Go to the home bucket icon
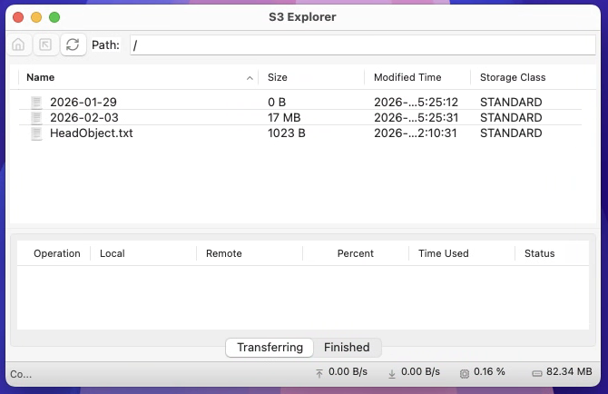The width and height of the screenshot is (608, 394). click(18, 44)
